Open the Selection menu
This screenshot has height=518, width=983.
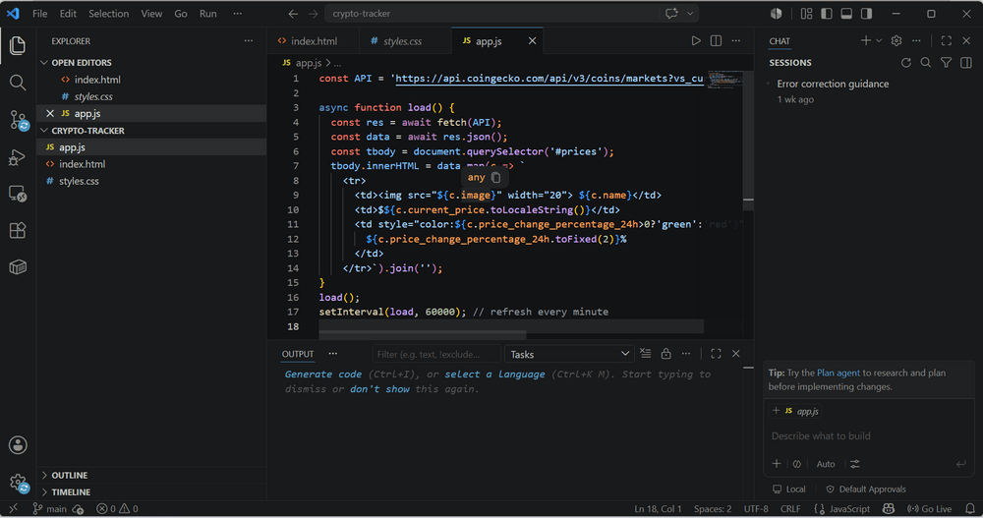[108, 14]
